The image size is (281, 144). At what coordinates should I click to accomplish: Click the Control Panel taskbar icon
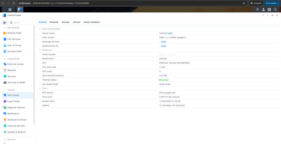click(x=20, y=9)
